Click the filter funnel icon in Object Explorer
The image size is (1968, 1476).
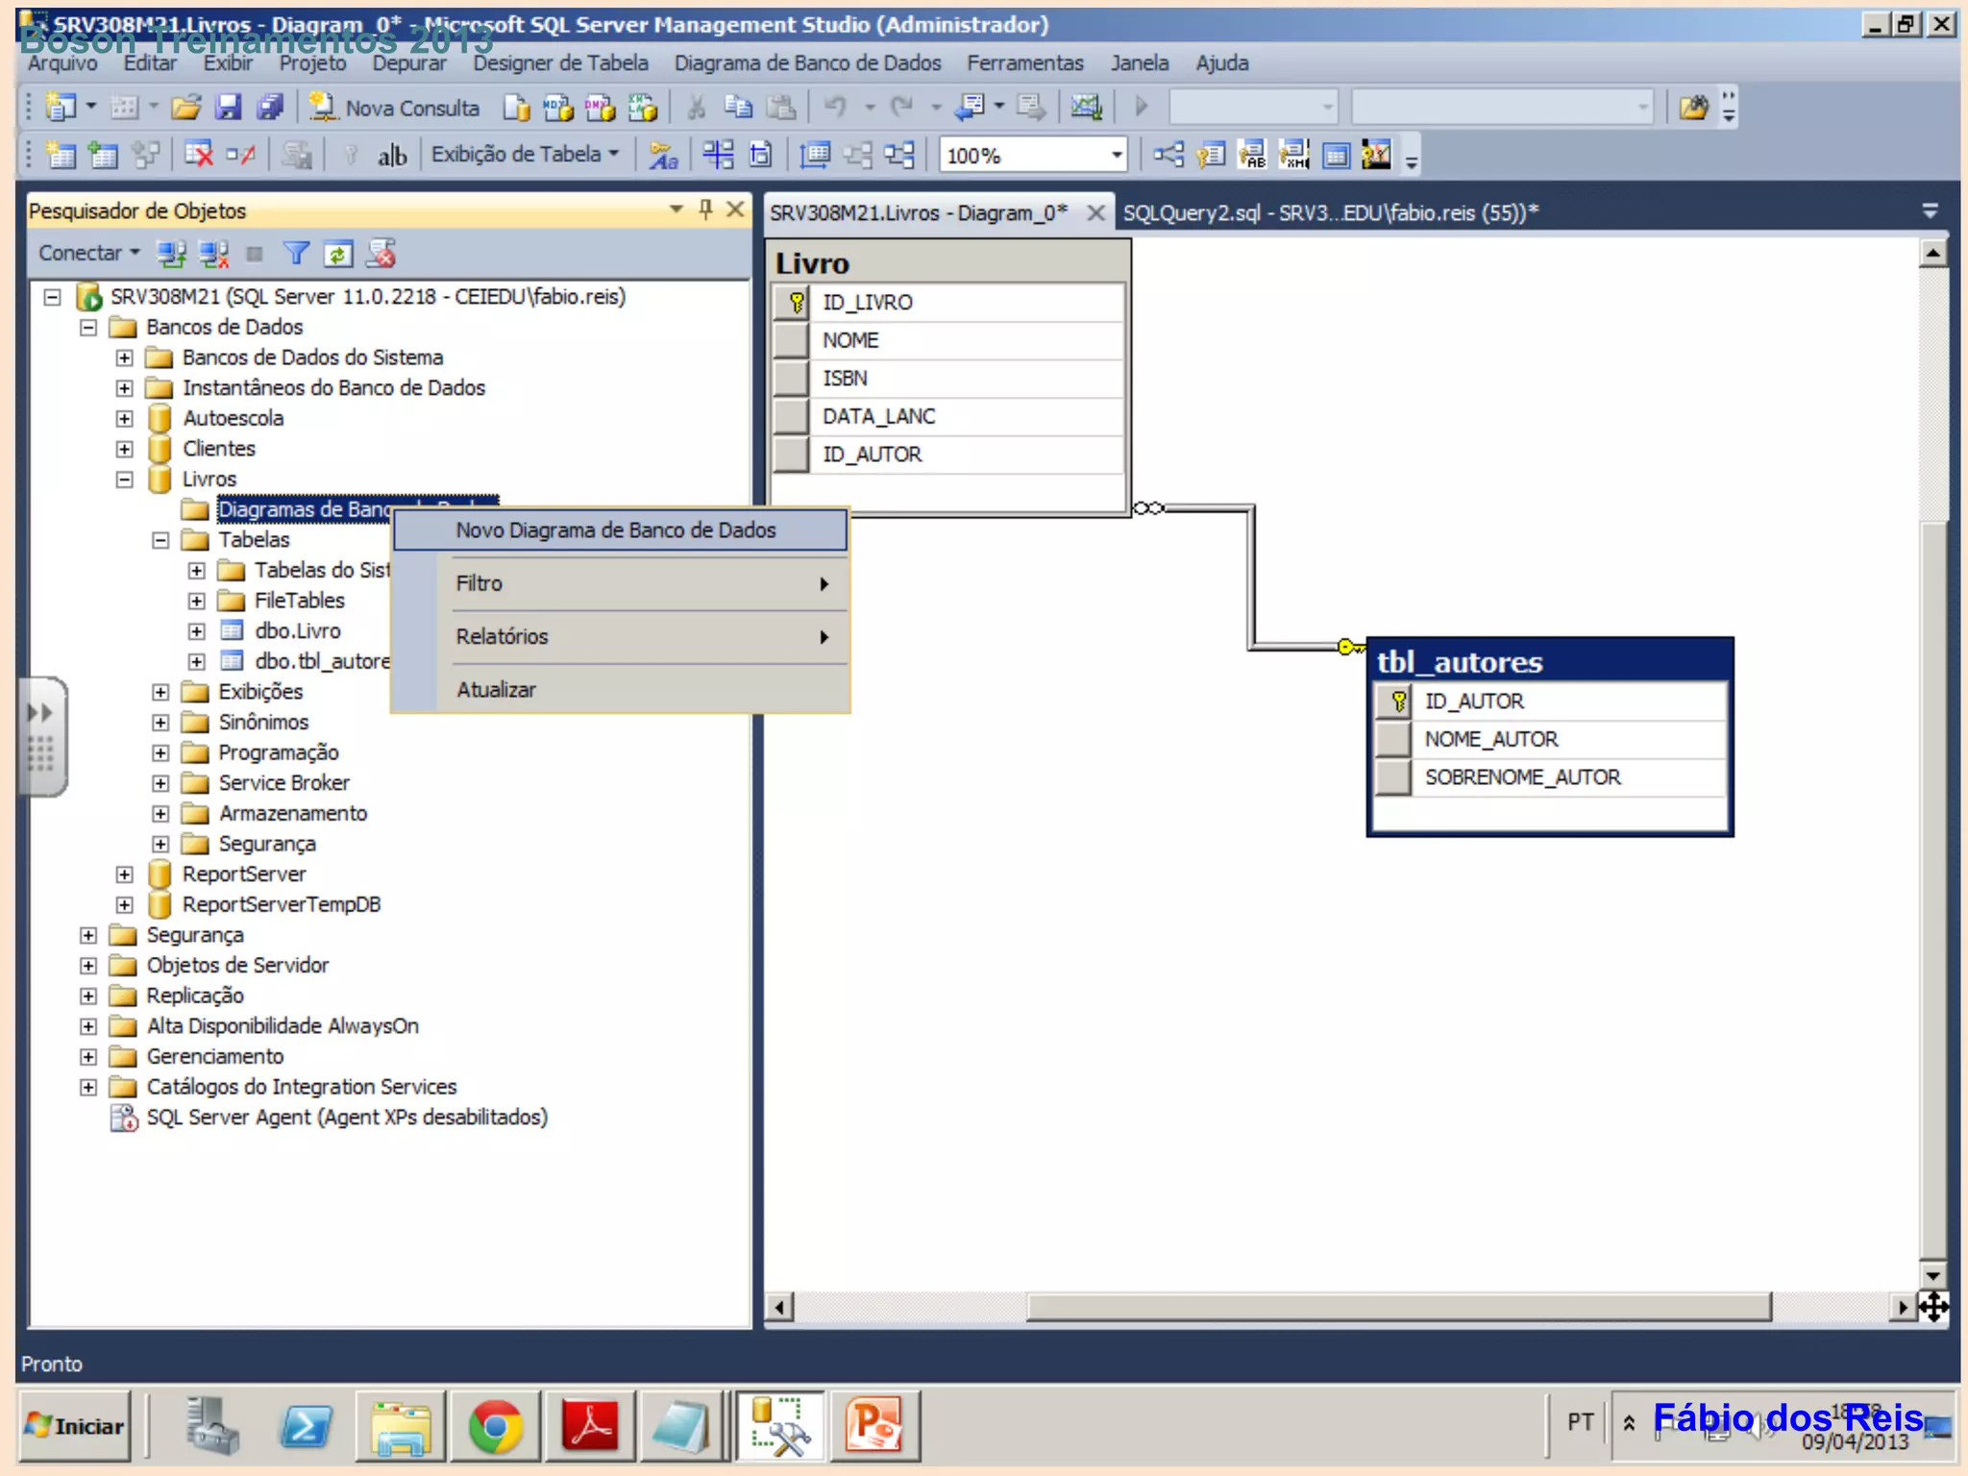(x=296, y=254)
